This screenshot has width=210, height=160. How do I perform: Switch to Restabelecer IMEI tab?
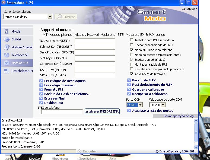coord(17,71)
